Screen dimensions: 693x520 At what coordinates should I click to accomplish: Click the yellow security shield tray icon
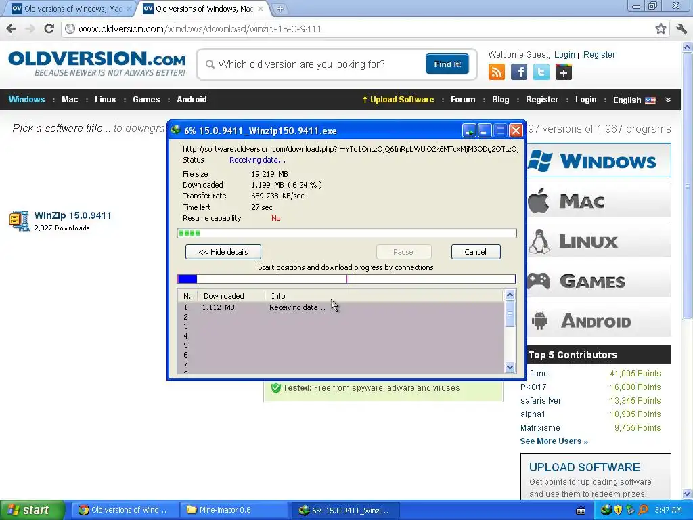pos(618,510)
